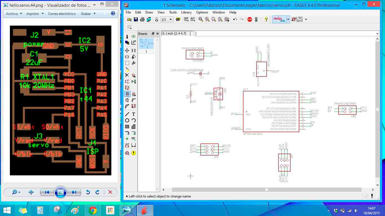Select the Info tool
The image size is (385, 216).
127,37
